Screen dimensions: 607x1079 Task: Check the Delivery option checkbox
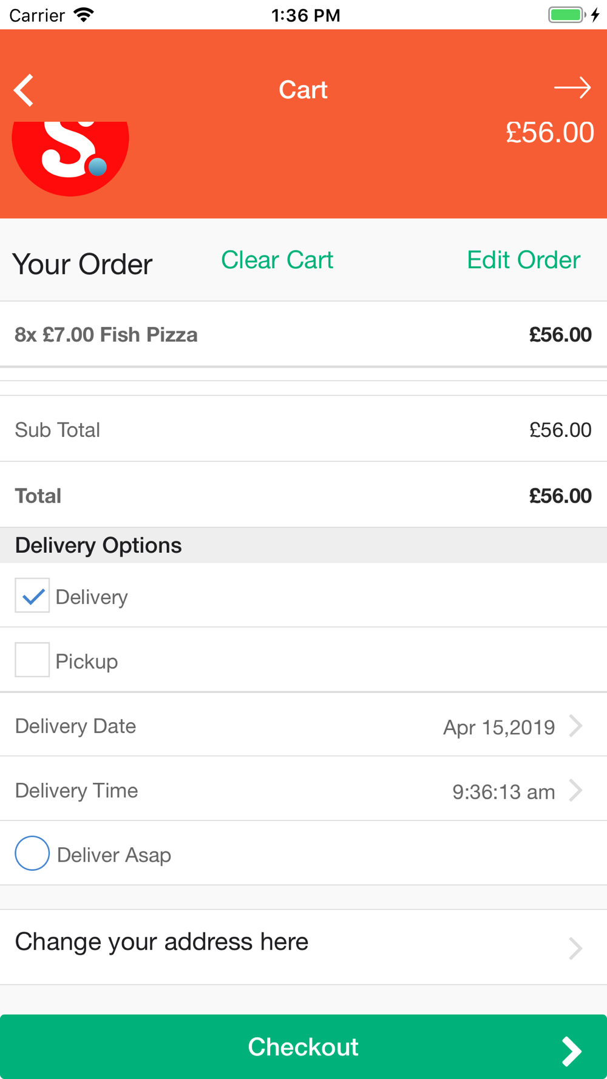point(32,595)
